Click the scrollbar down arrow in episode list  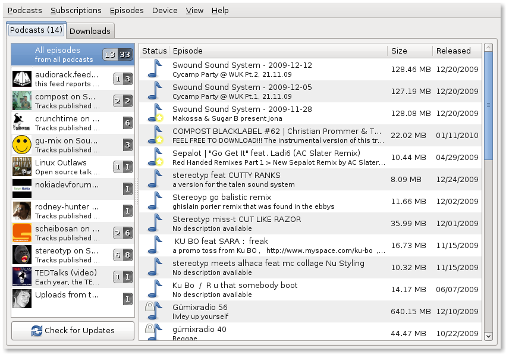(x=488, y=336)
